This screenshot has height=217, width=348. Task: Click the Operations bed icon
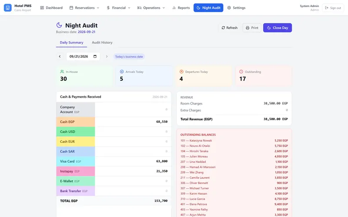point(139,8)
